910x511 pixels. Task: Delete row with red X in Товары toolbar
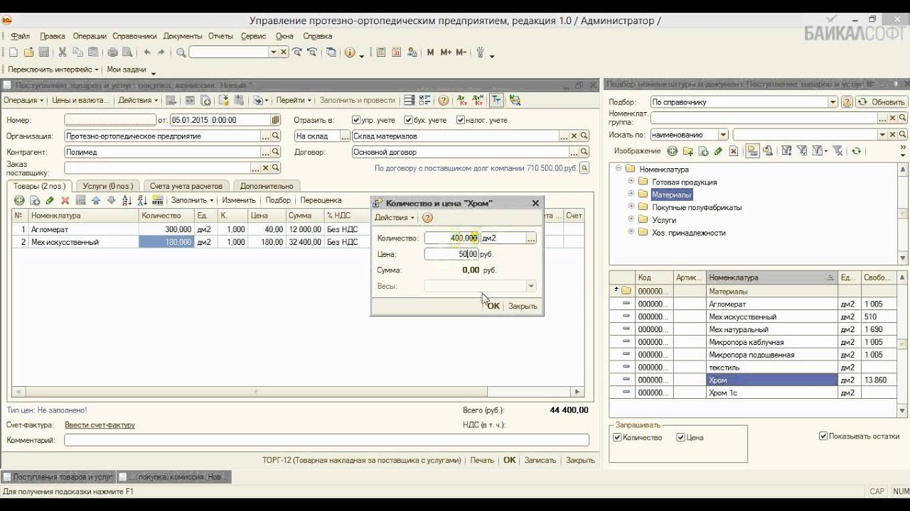(65, 201)
